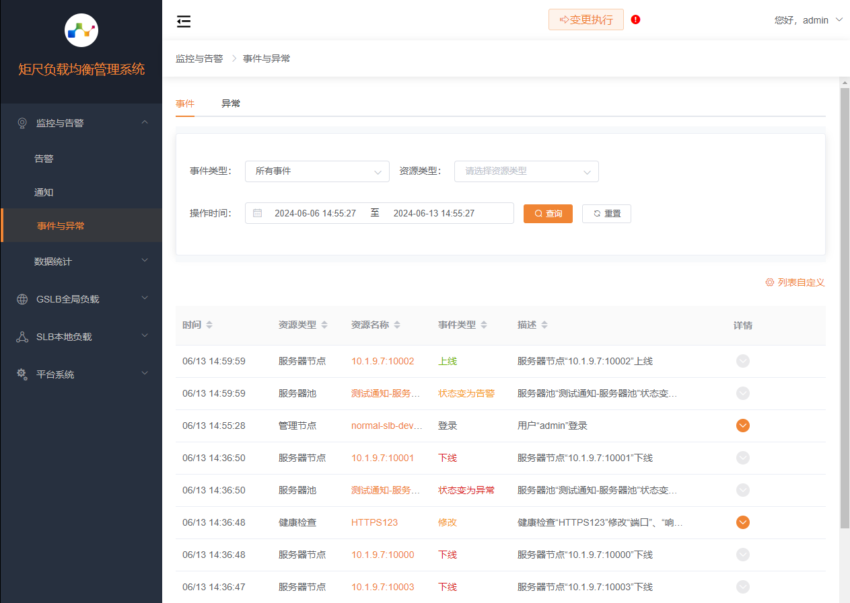
Task: Expand details of HTTPS123 修改 event row
Action: coord(742,522)
